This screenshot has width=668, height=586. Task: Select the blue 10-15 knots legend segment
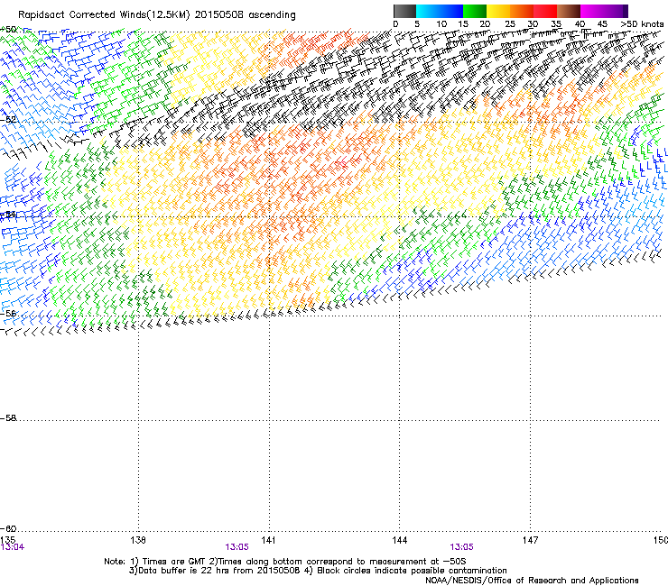pos(451,11)
